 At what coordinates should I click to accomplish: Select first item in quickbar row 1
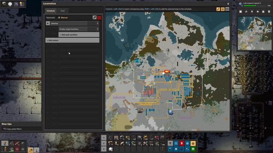point(110,138)
